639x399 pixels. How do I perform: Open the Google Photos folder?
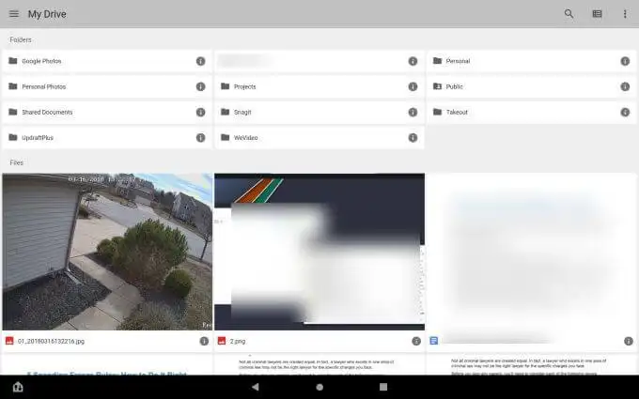tap(107, 61)
